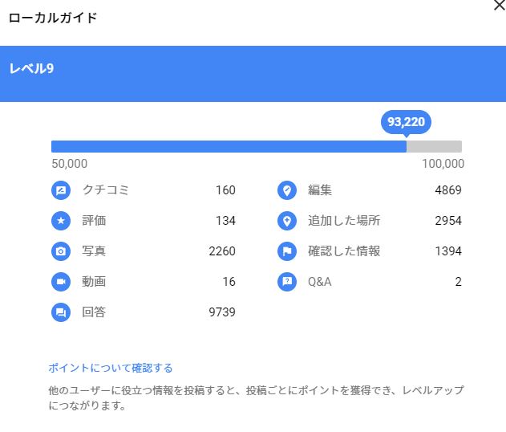Click the レベル9 blue banner
This screenshot has height=432, width=506.
[x=253, y=74]
